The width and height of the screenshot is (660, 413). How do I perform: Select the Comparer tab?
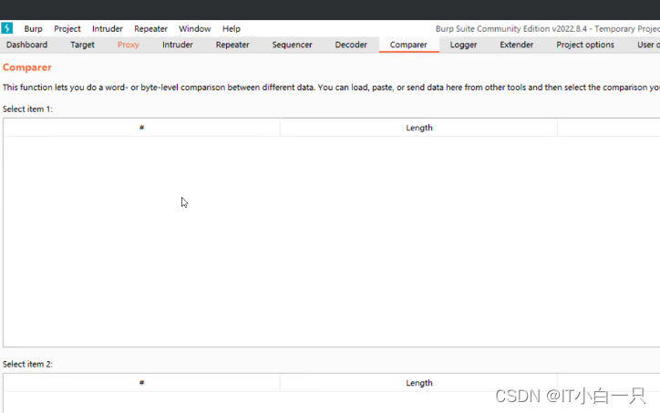point(408,45)
